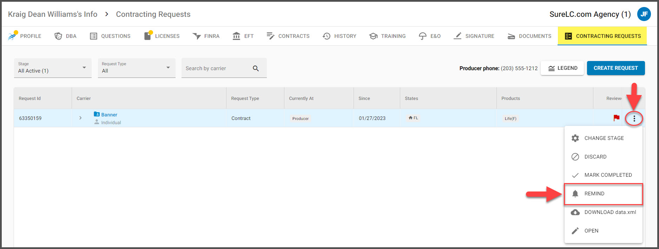
Task: Click the Producer phone number text
Action: (519, 68)
